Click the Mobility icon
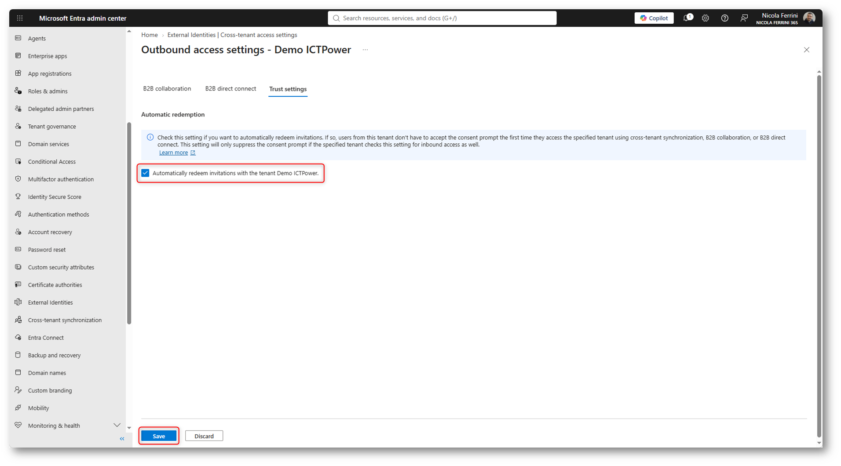 18,408
